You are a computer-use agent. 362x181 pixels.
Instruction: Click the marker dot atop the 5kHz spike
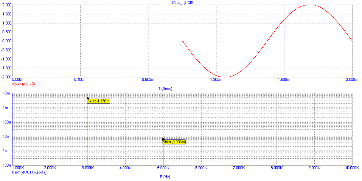pos(163,139)
